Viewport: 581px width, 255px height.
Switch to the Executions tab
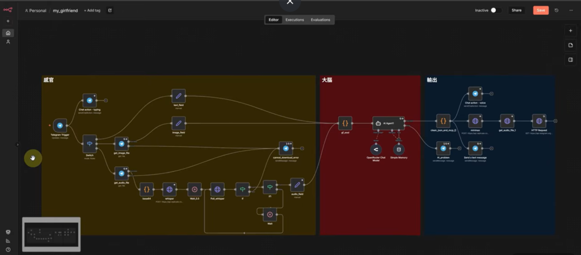click(294, 20)
